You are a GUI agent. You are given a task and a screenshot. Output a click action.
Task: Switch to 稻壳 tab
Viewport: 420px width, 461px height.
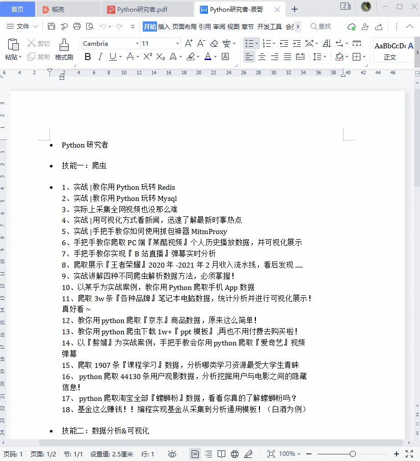(x=67, y=9)
